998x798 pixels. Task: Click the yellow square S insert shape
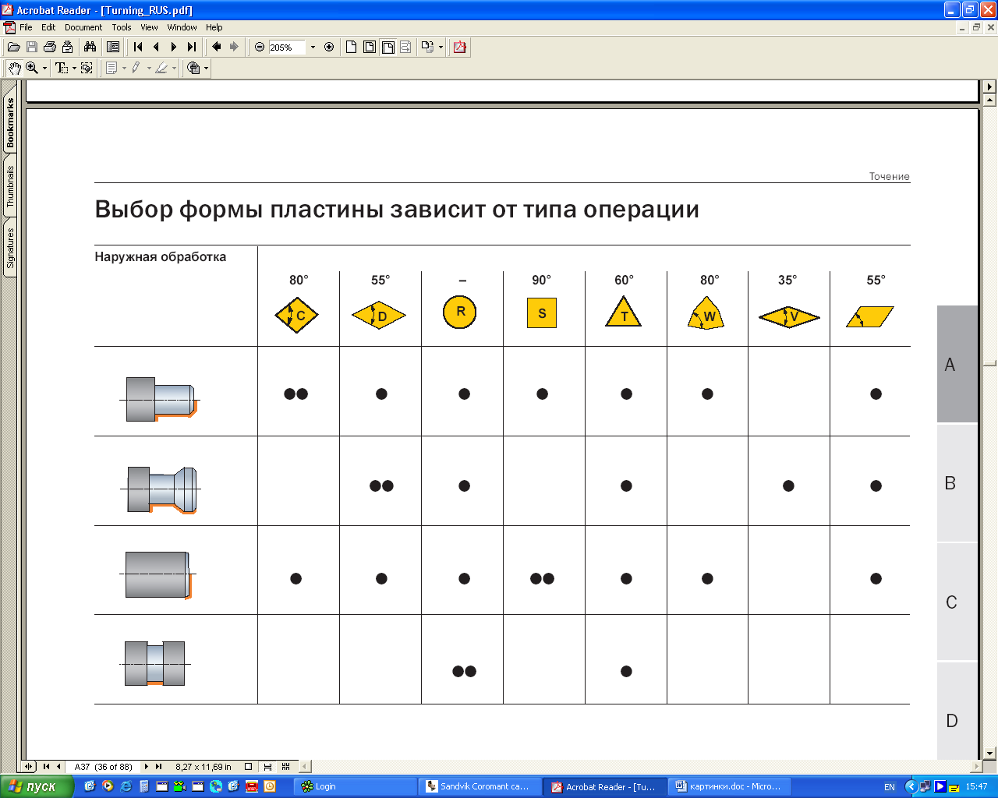pyautogui.click(x=542, y=312)
